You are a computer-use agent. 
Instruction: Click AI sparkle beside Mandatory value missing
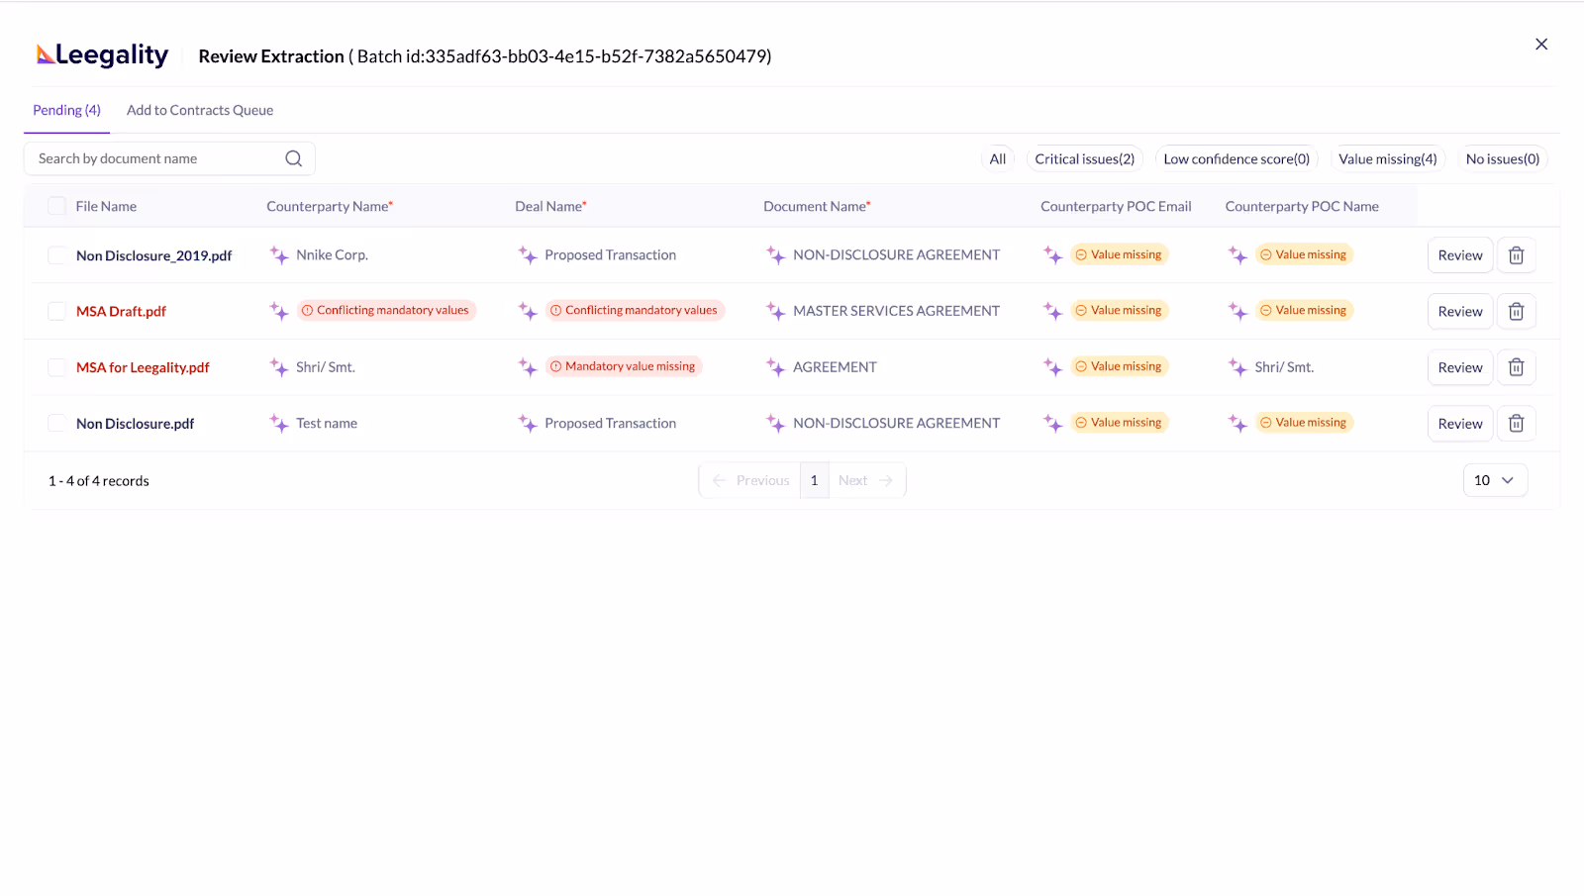point(528,367)
